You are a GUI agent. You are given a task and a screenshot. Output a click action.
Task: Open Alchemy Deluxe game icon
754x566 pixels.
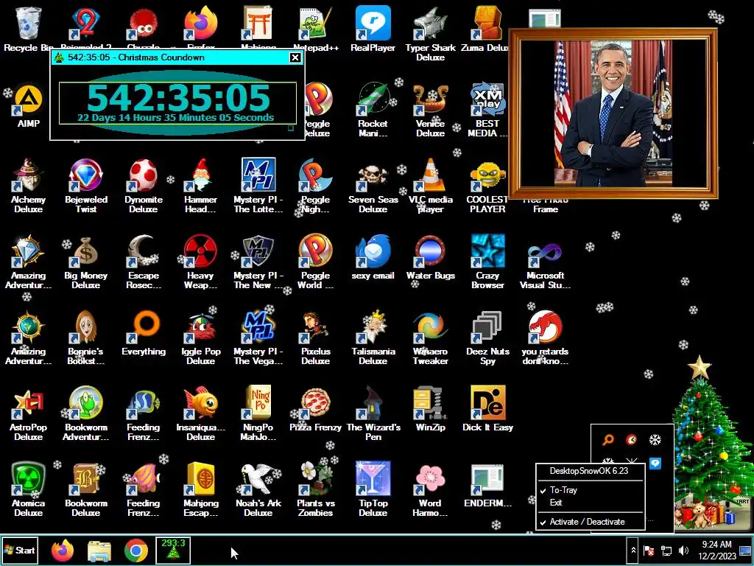pos(29,185)
